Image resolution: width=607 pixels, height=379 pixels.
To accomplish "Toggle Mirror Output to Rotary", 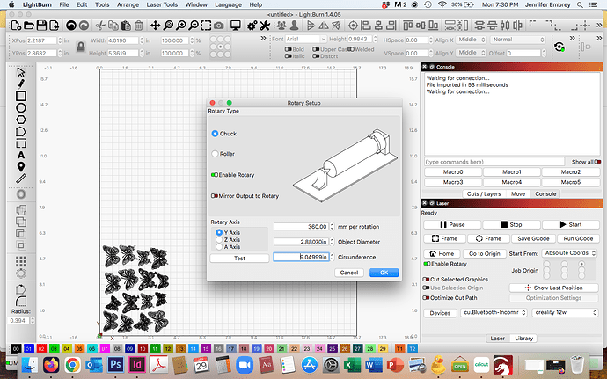I will point(215,196).
